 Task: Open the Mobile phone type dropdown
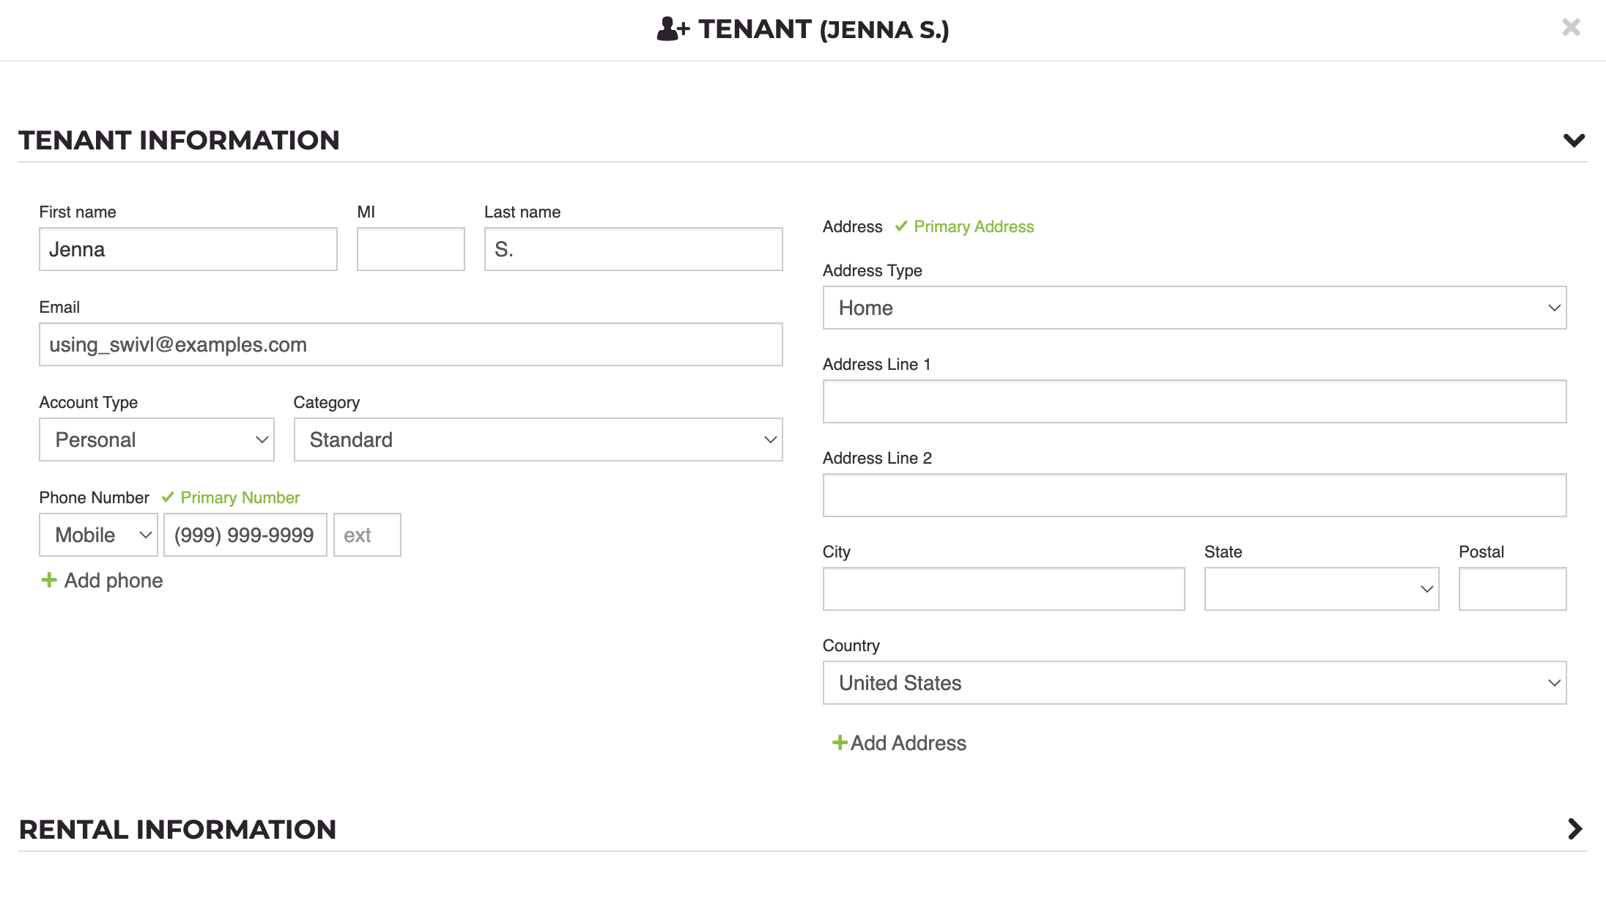coord(98,535)
